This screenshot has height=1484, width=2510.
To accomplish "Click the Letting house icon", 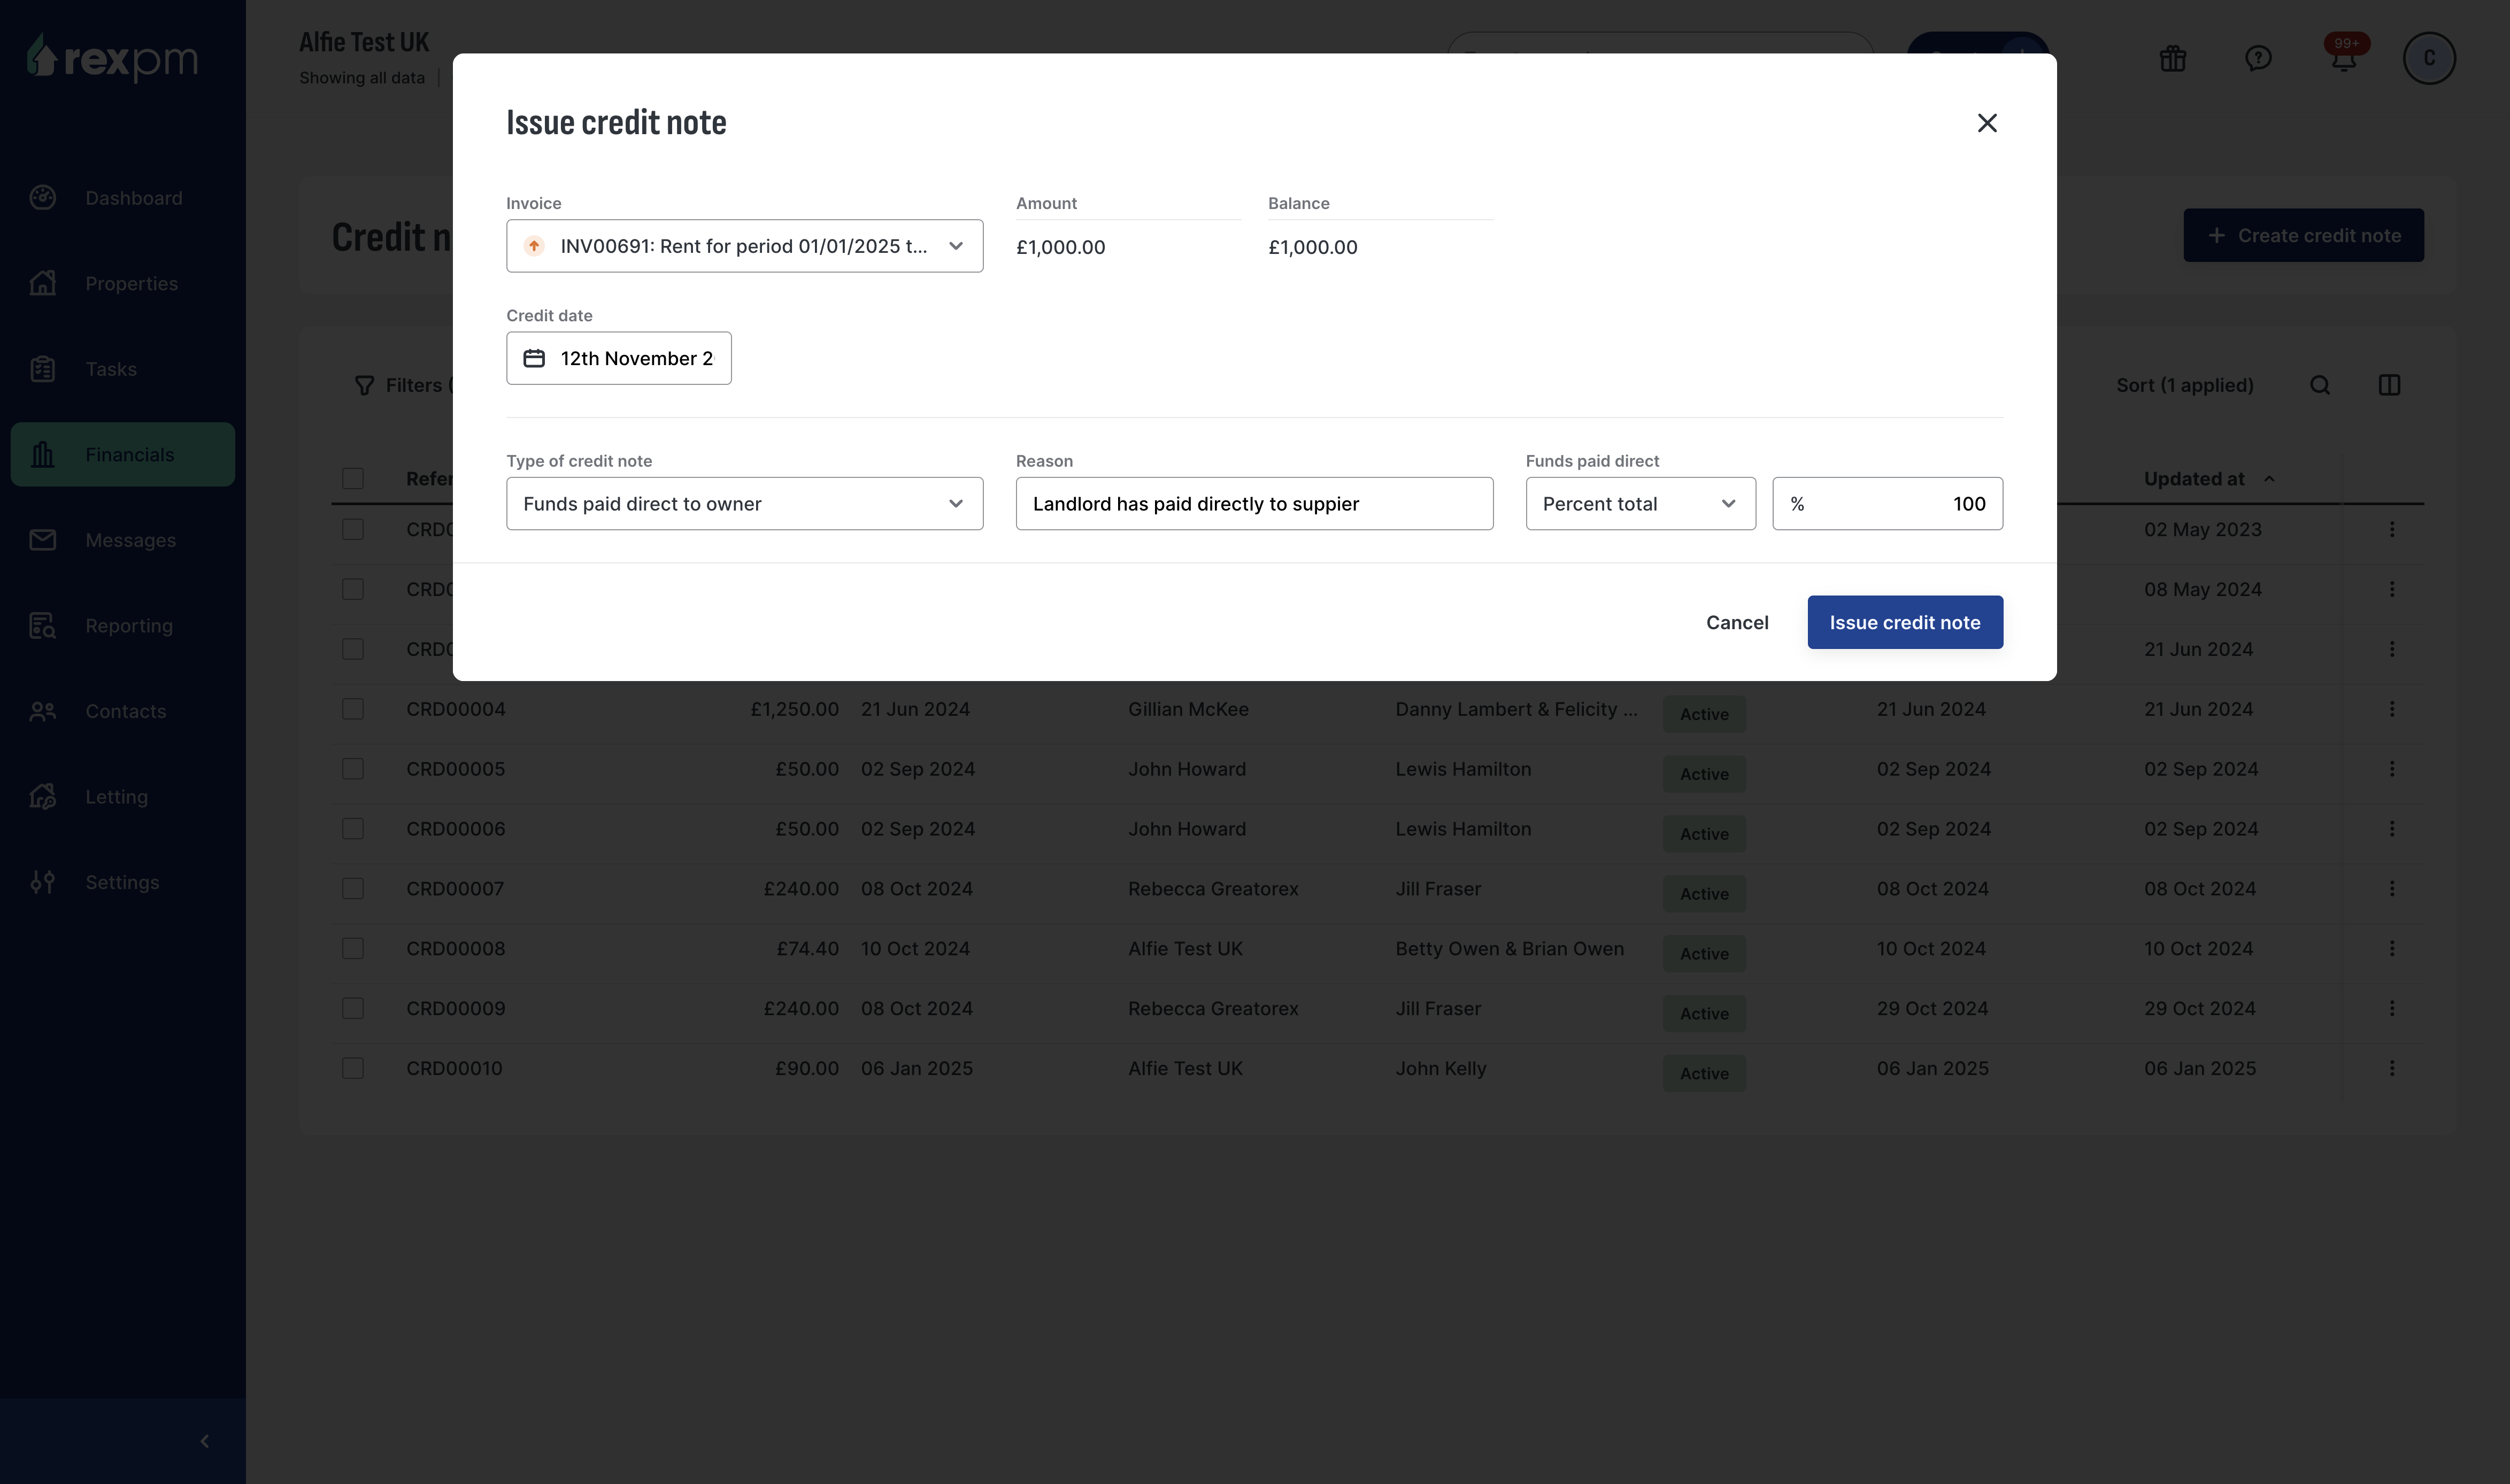I will point(42,797).
